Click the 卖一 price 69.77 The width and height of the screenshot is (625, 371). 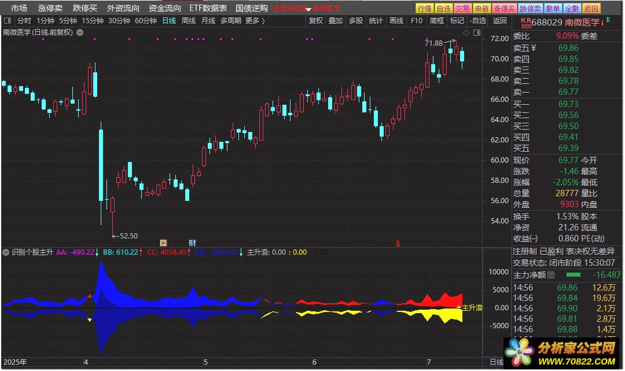click(568, 92)
